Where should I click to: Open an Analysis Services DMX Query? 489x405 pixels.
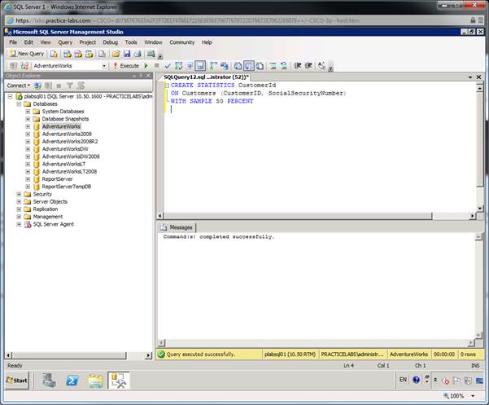click(x=78, y=54)
